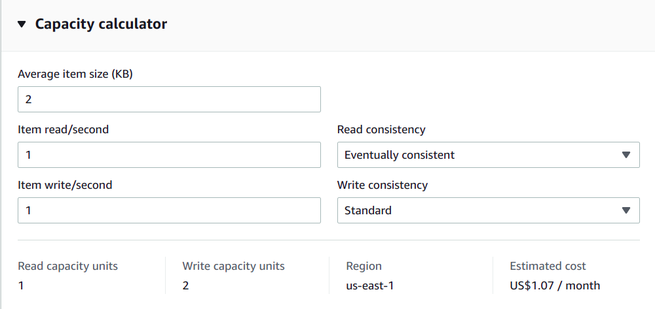The image size is (655, 309).
Task: Click the Read capacity units label
Action: coord(67,266)
